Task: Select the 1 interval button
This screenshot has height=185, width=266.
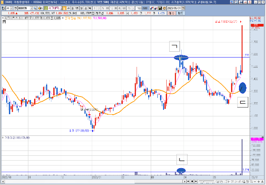Action: 95,8
